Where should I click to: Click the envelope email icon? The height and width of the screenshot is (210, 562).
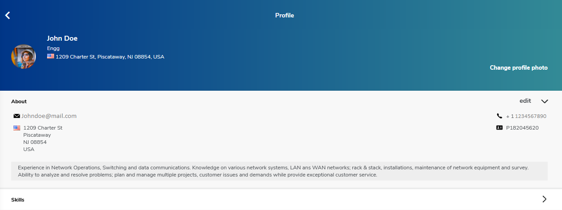click(x=17, y=116)
